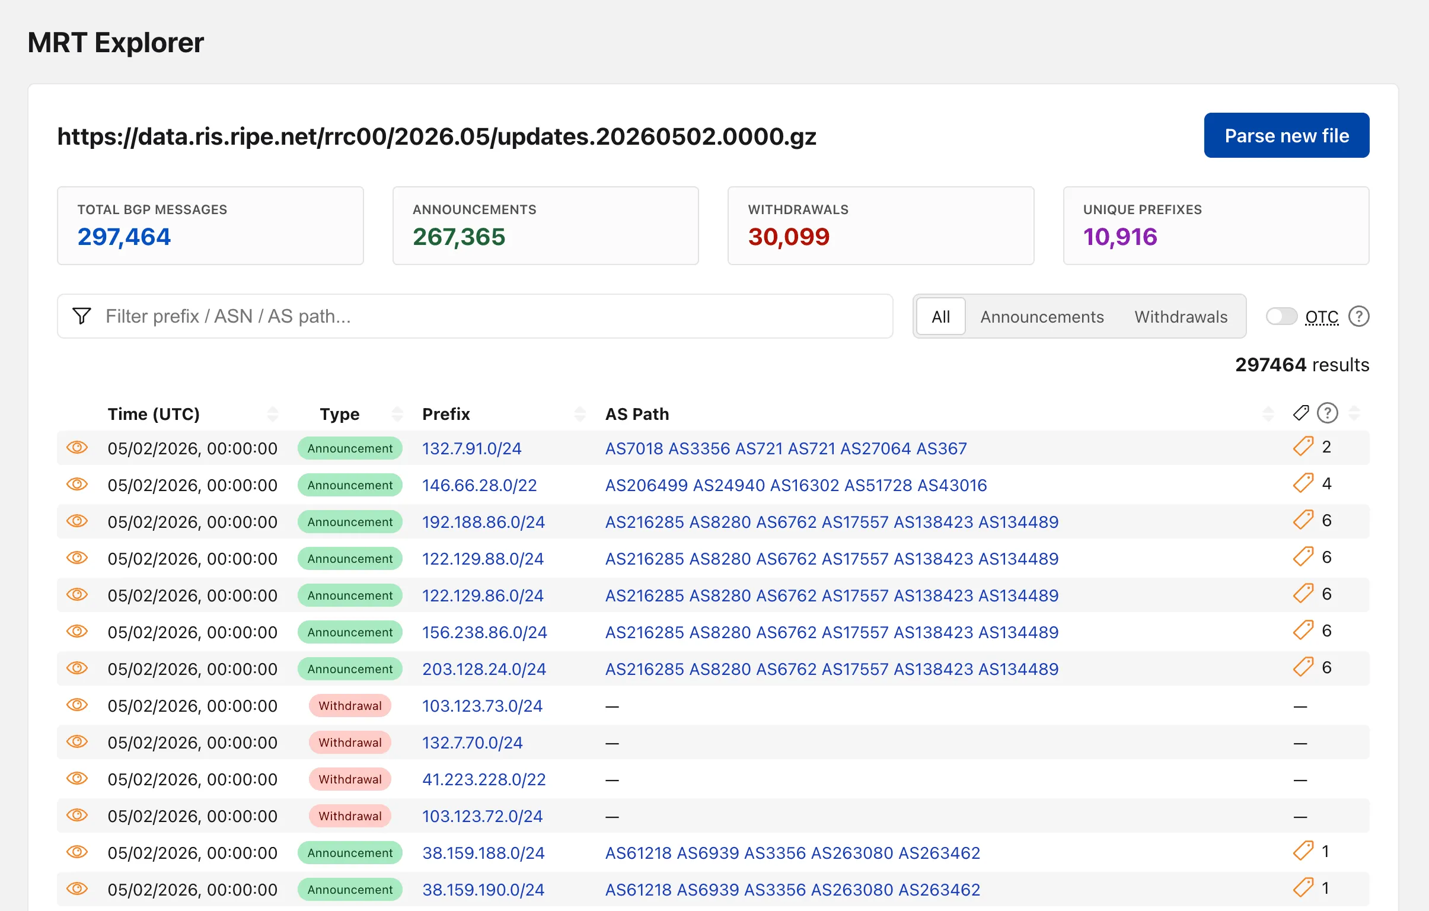This screenshot has height=911, width=1429.
Task: Click community tag for 38.159.190.0/24 row
Action: click(x=1303, y=888)
